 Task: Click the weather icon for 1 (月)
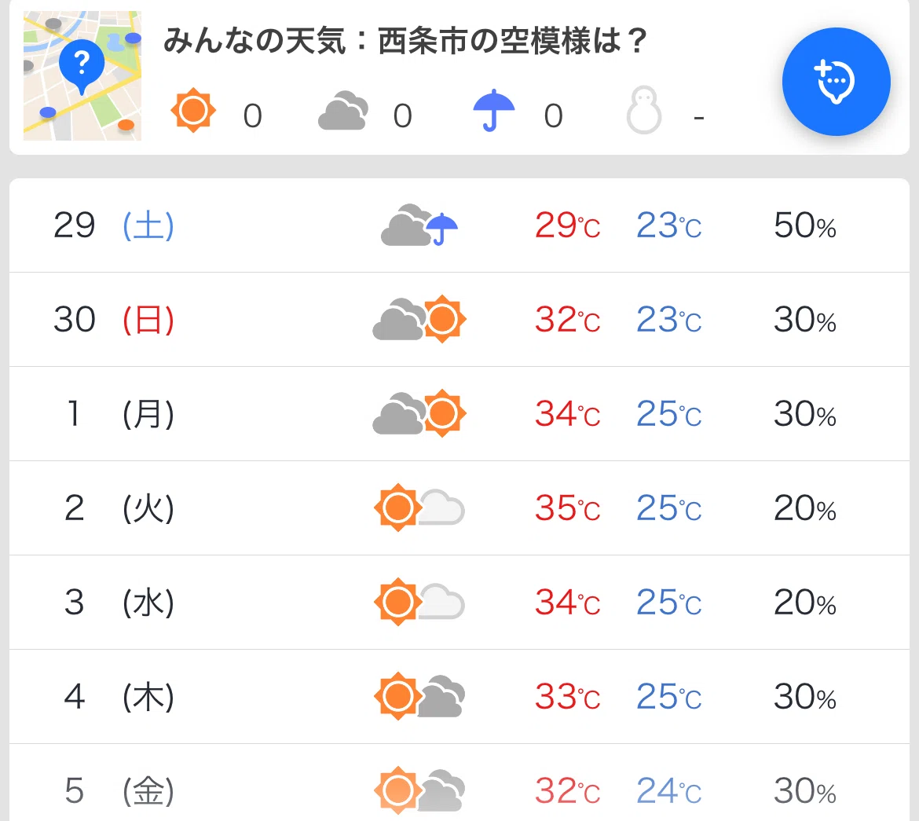click(x=419, y=413)
